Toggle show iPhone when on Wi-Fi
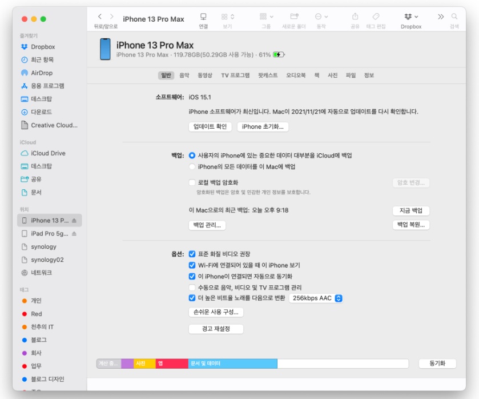 coord(192,265)
